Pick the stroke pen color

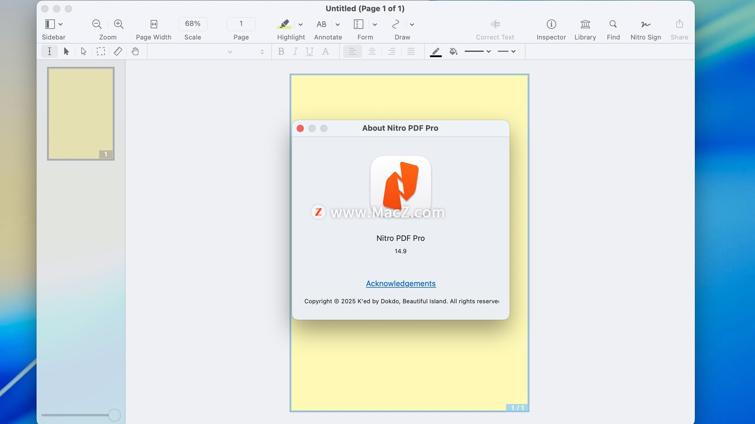tap(436, 52)
